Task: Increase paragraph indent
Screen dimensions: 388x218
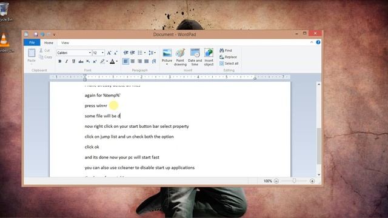Action: (133, 53)
